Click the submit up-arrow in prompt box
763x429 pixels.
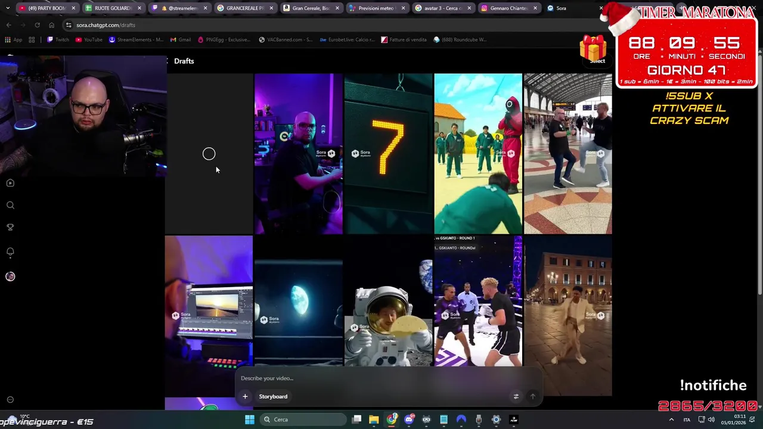click(x=533, y=396)
